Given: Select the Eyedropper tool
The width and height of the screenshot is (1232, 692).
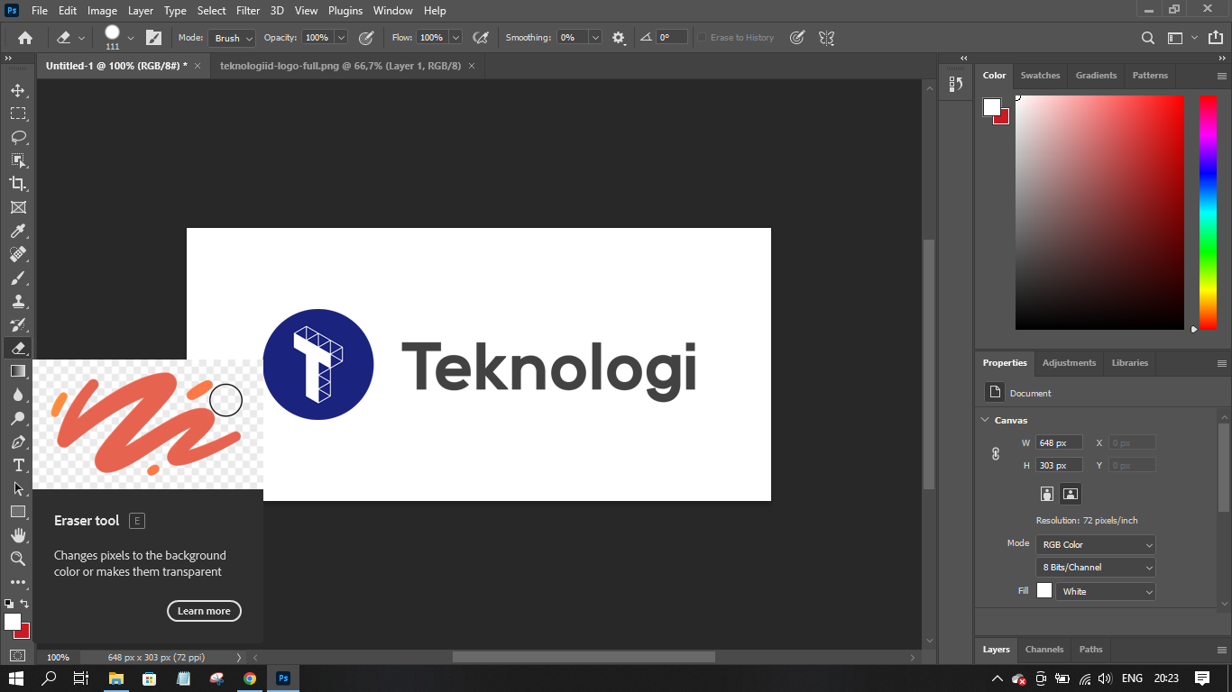Looking at the screenshot, I should click(17, 231).
